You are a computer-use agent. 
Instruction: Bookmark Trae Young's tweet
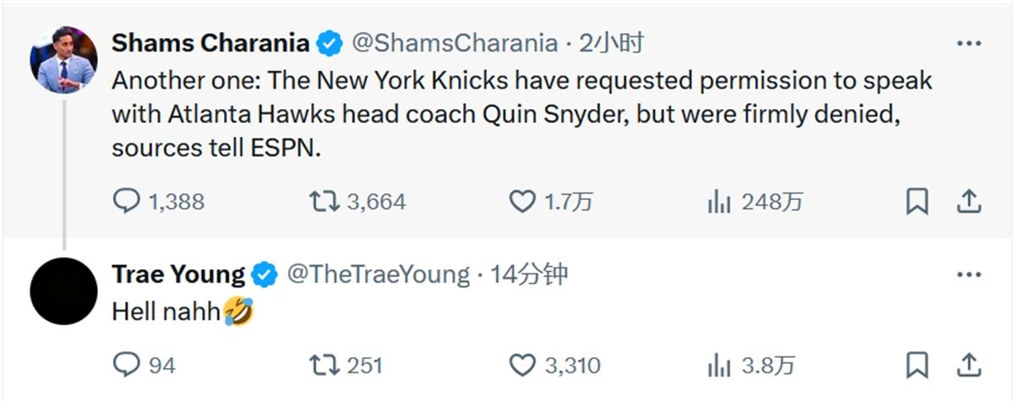(917, 365)
